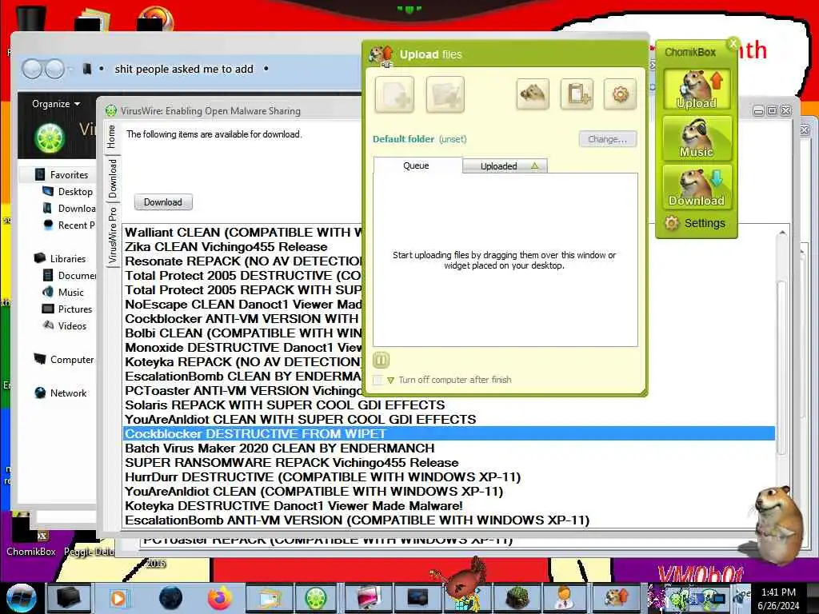Open Desktop in Explorer sidebar
Screen dimensions: 819x614
(68, 192)
